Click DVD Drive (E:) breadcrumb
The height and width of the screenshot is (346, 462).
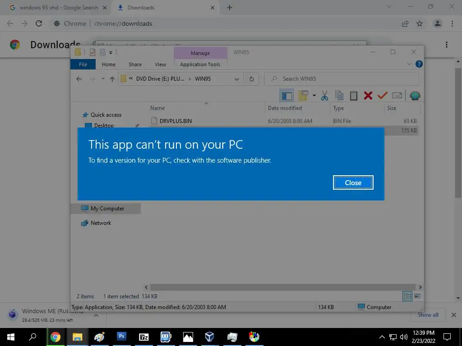(160, 79)
